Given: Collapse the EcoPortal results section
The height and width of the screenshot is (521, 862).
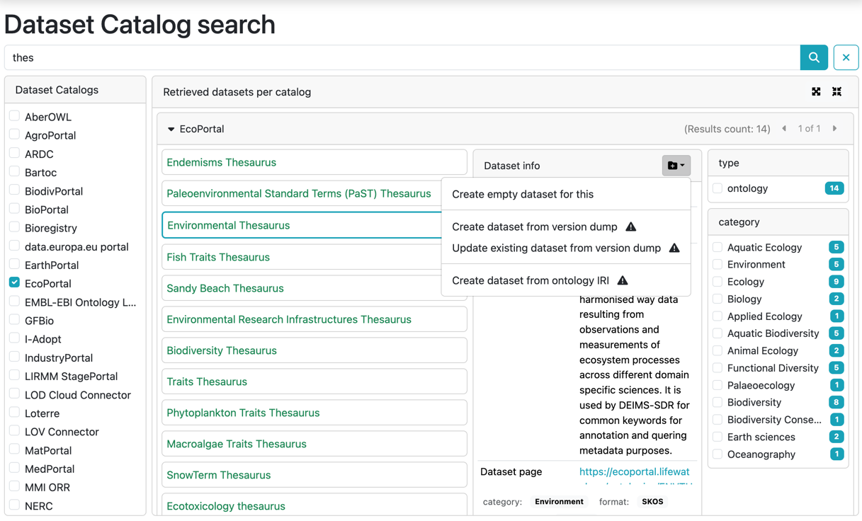Looking at the screenshot, I should [x=171, y=129].
